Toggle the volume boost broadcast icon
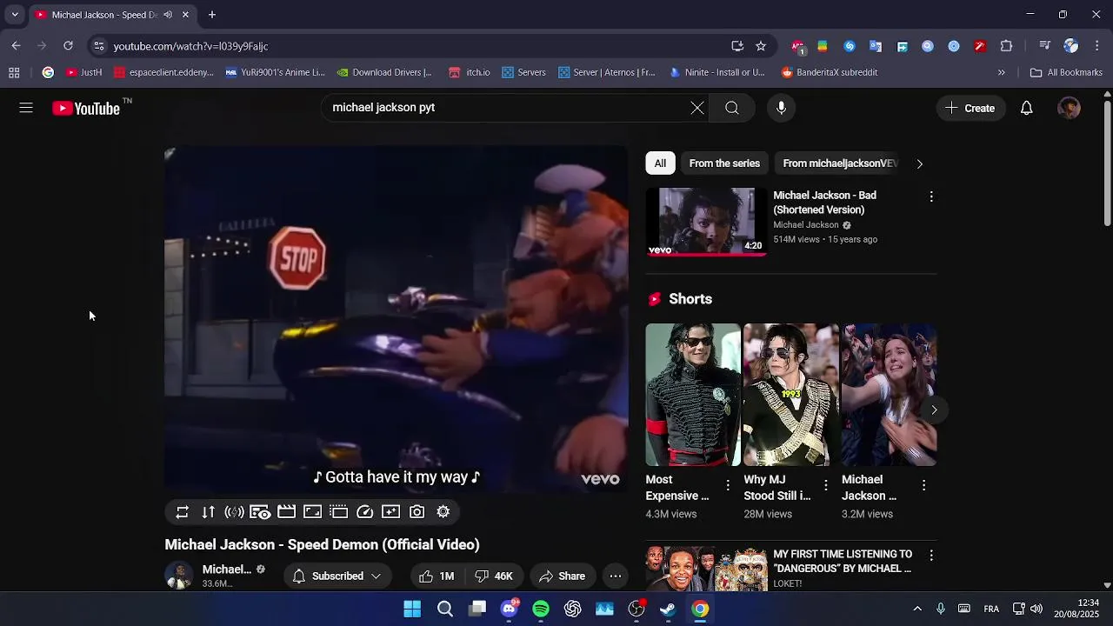Image resolution: width=1113 pixels, height=626 pixels. [x=235, y=512]
